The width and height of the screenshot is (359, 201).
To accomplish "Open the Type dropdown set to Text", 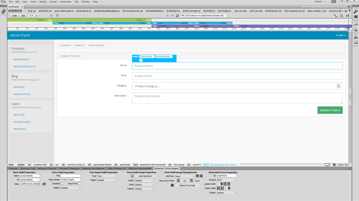I will [107, 176].
